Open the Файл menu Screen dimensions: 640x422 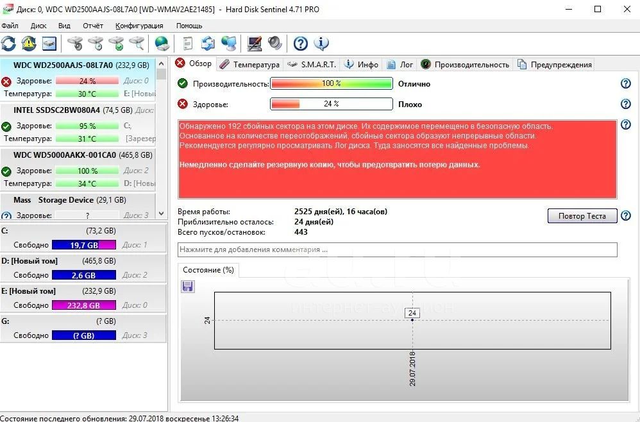[x=10, y=26]
